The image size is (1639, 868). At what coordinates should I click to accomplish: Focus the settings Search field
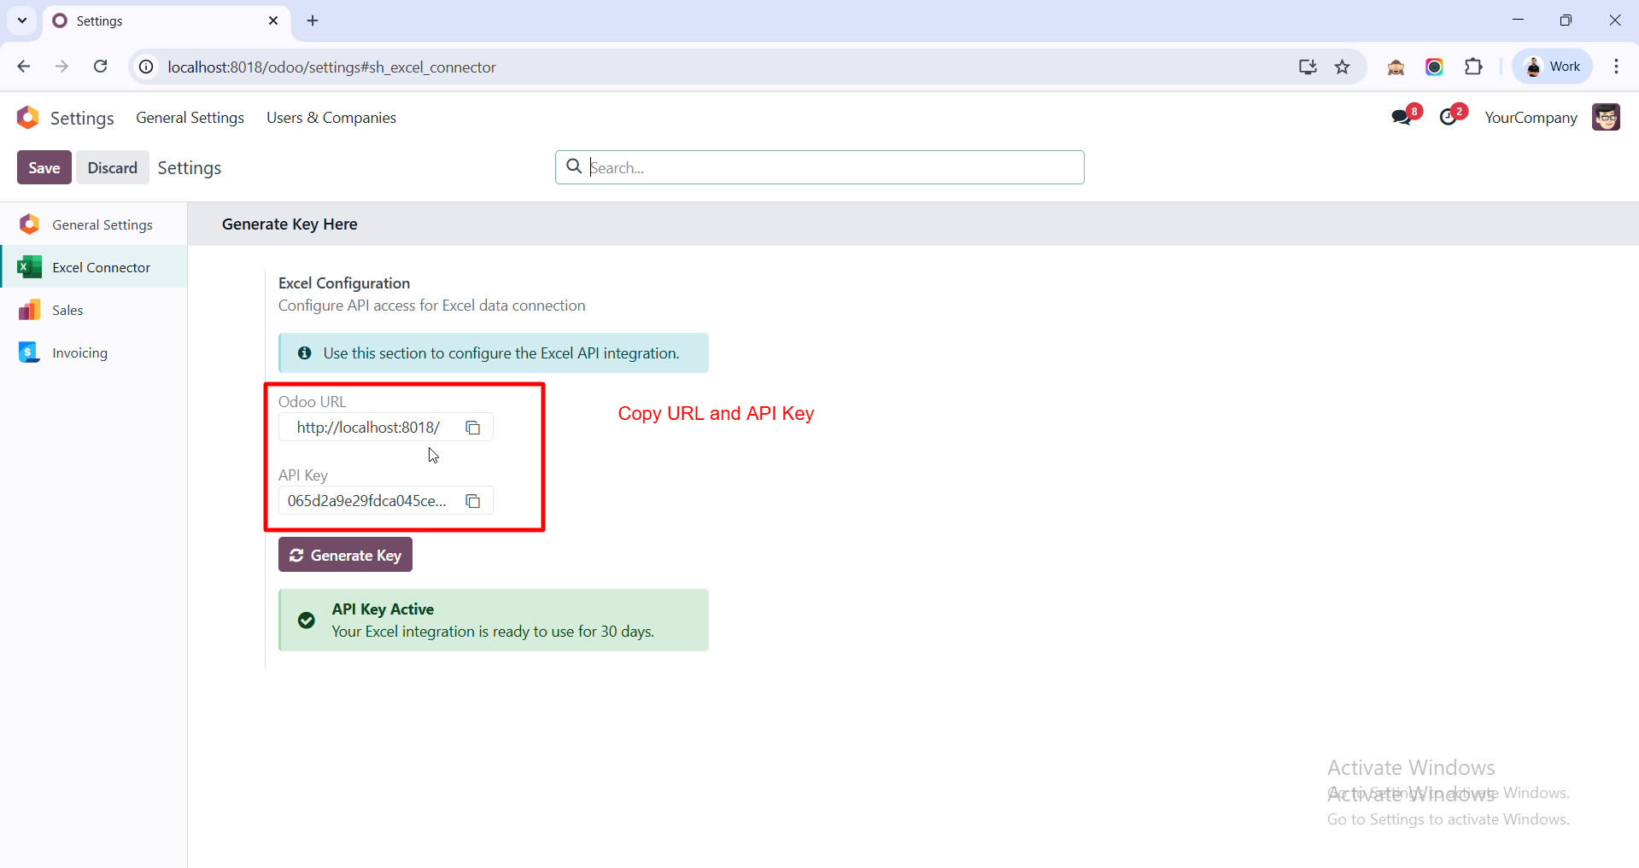click(820, 167)
